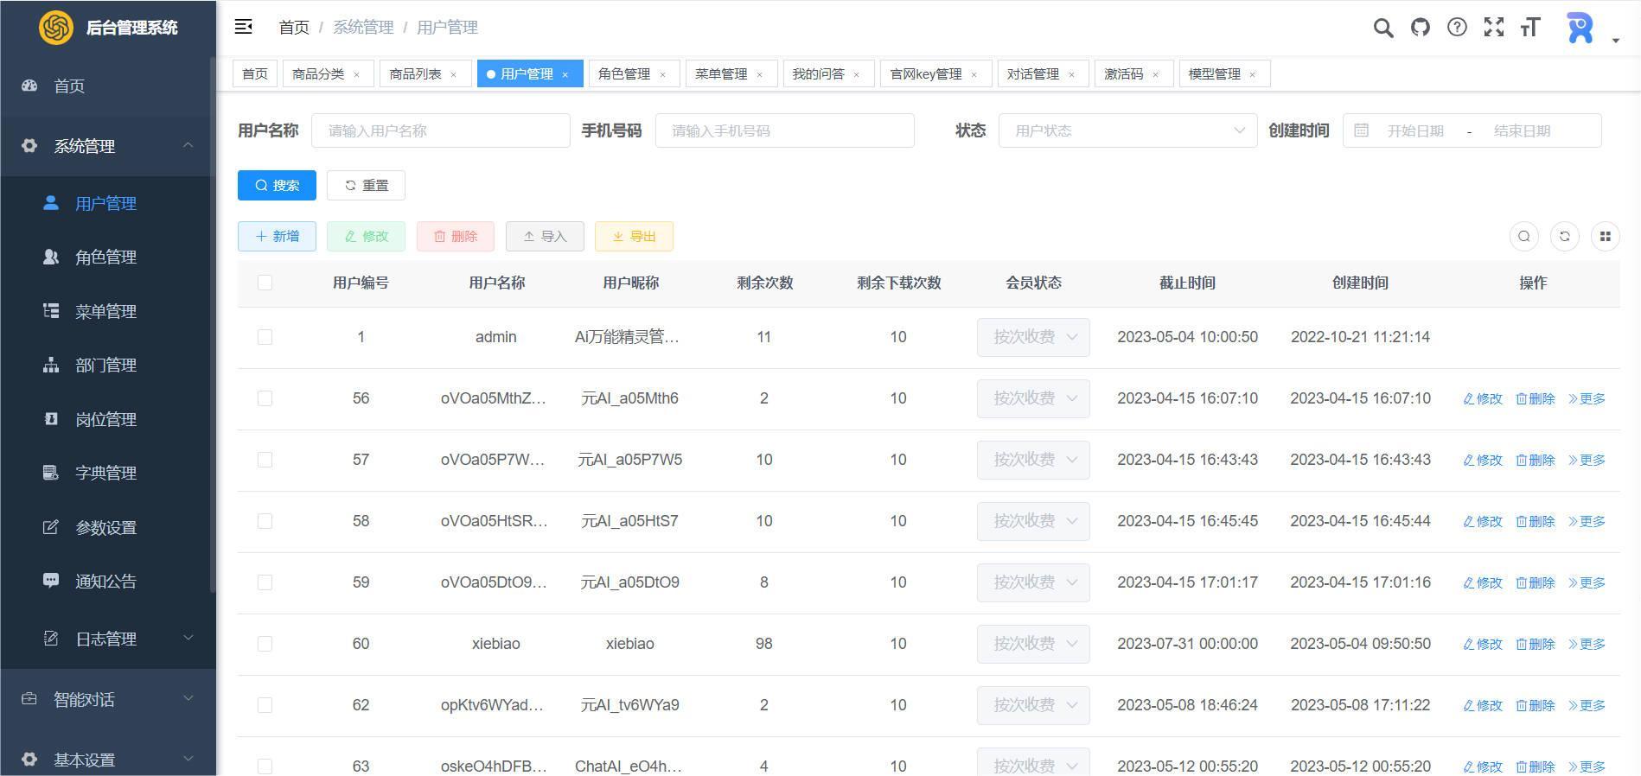The width and height of the screenshot is (1641, 776).
Task: Click the icon beside 岗位管理
Action: (x=51, y=419)
